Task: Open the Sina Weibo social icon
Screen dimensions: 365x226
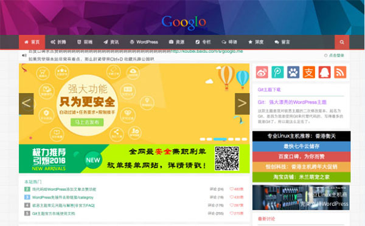Action: point(262,72)
